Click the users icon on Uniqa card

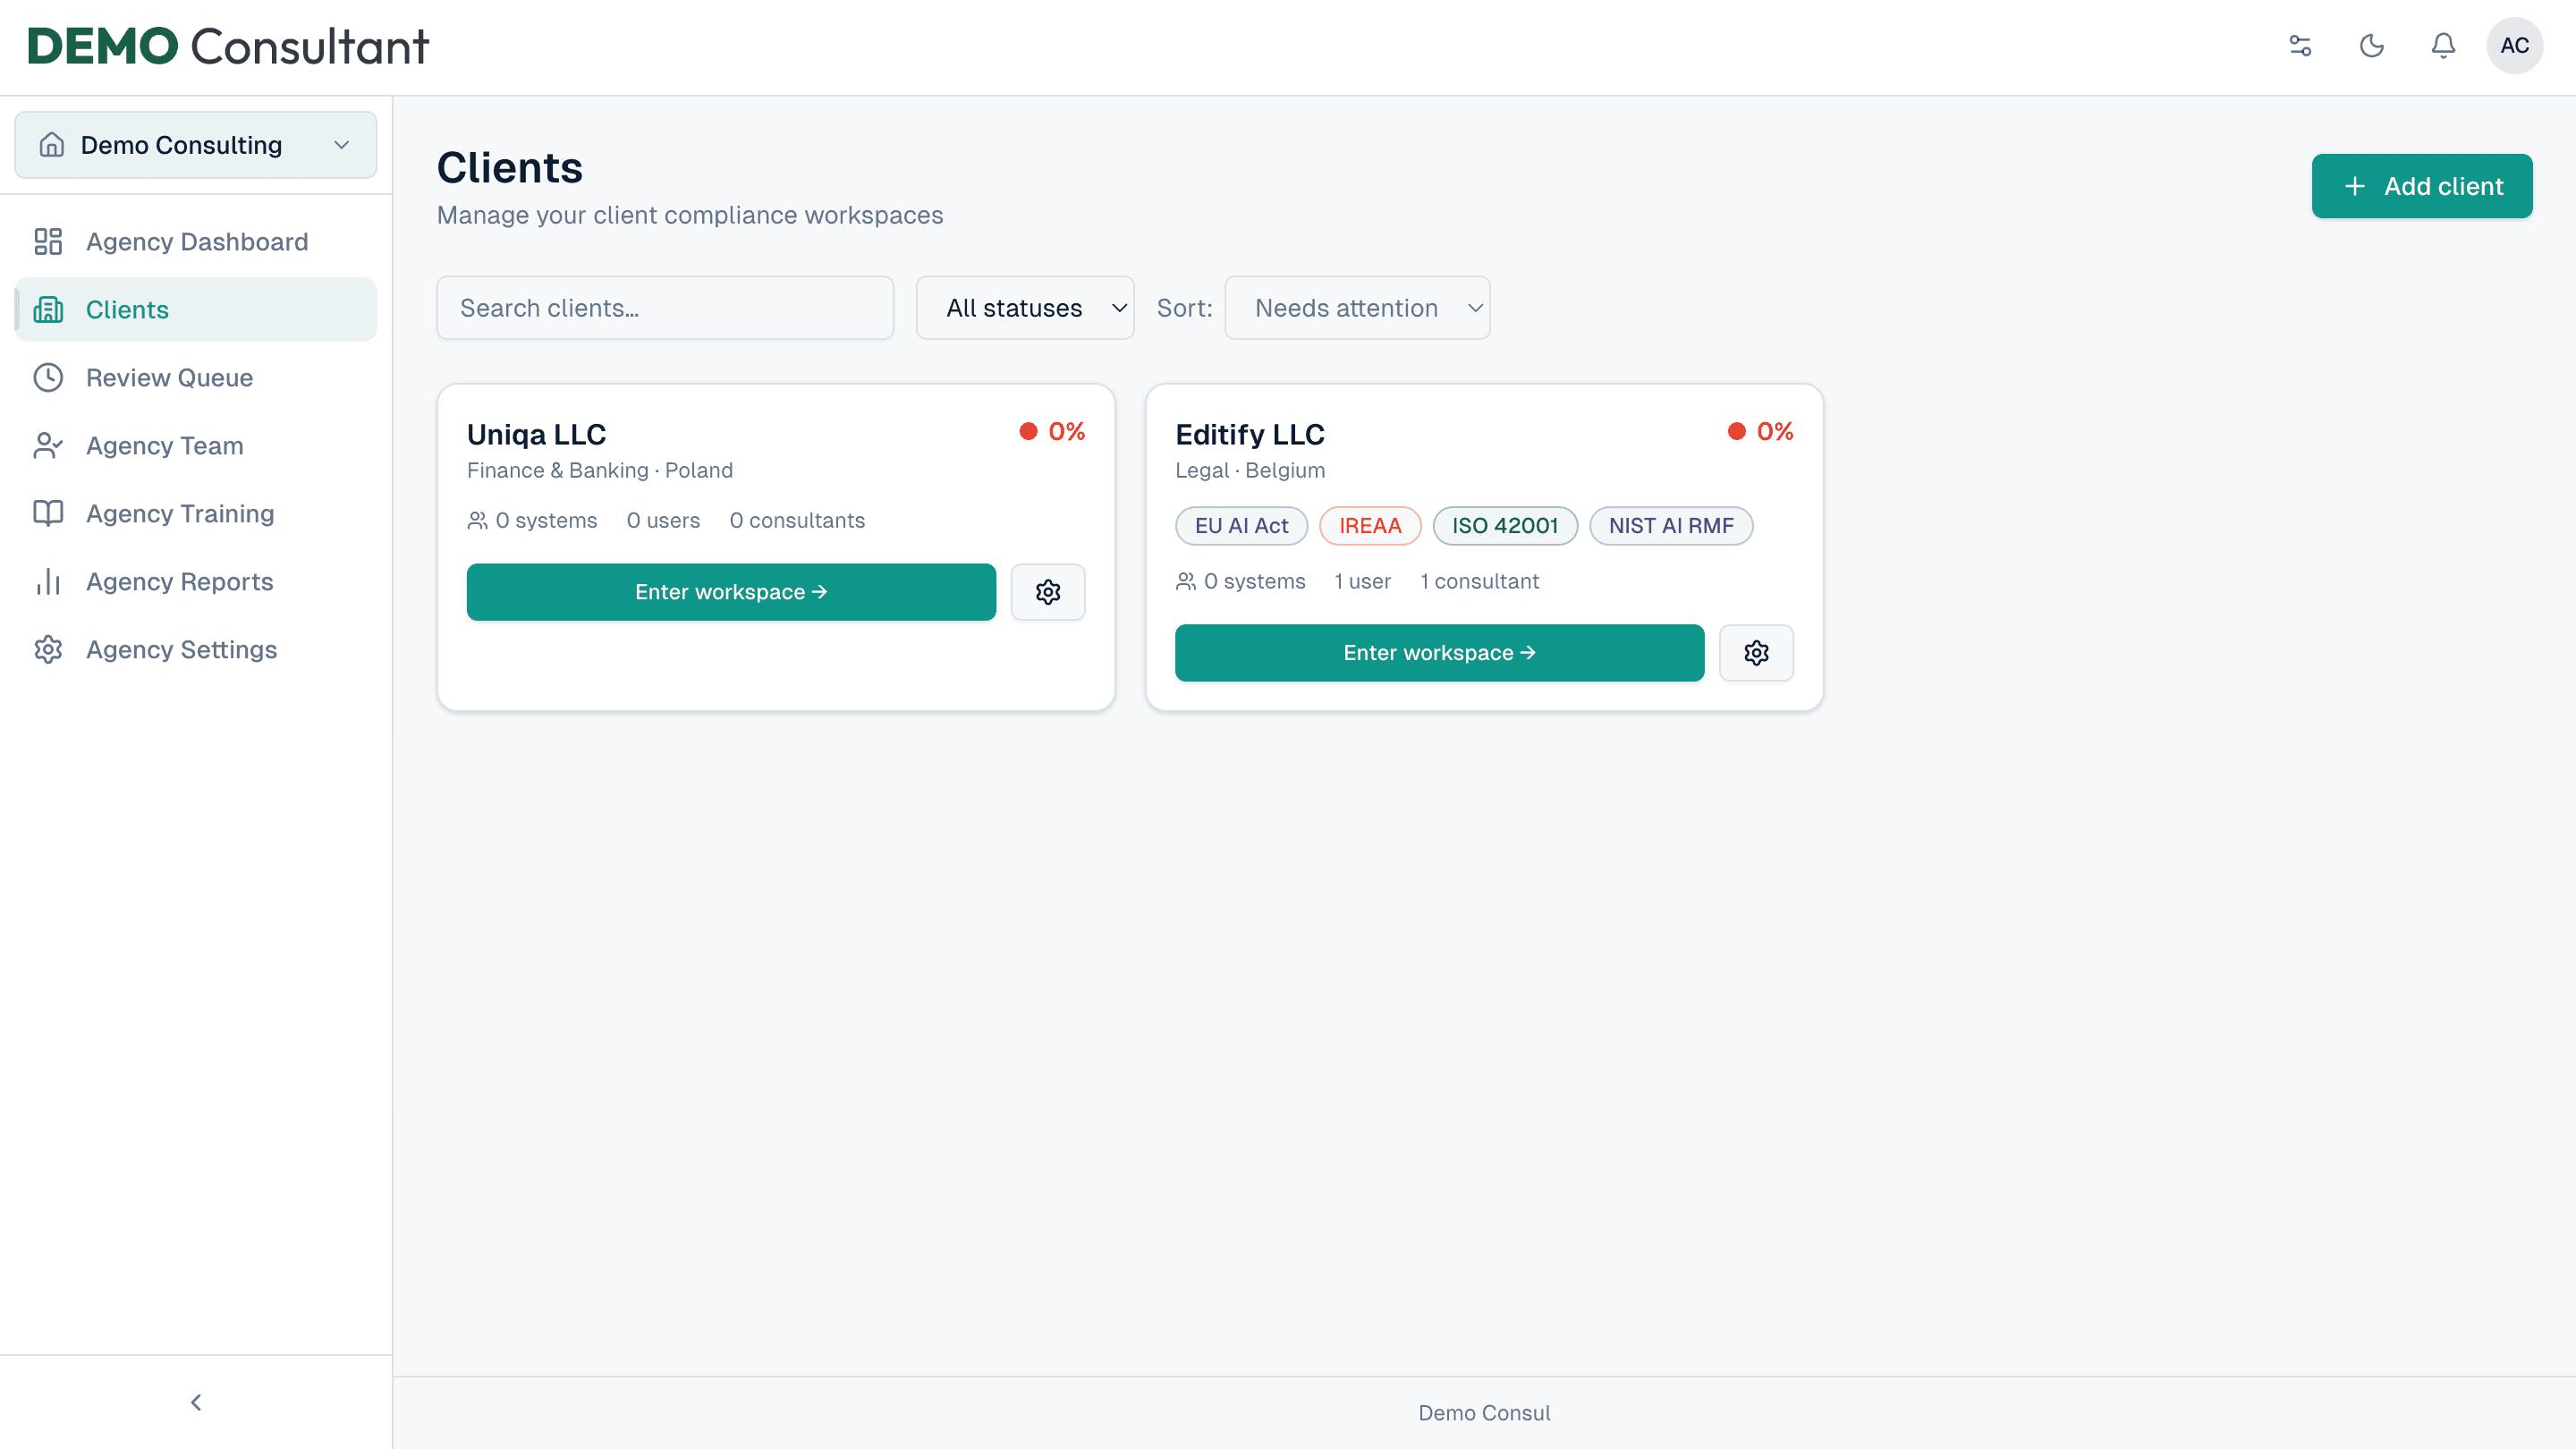click(477, 521)
